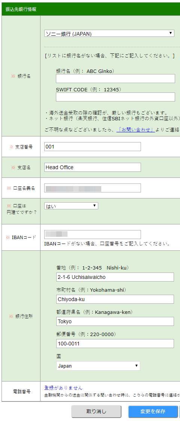This screenshot has width=180, height=421.
Task: Open the Japan country dropdown
Action: (x=98, y=366)
